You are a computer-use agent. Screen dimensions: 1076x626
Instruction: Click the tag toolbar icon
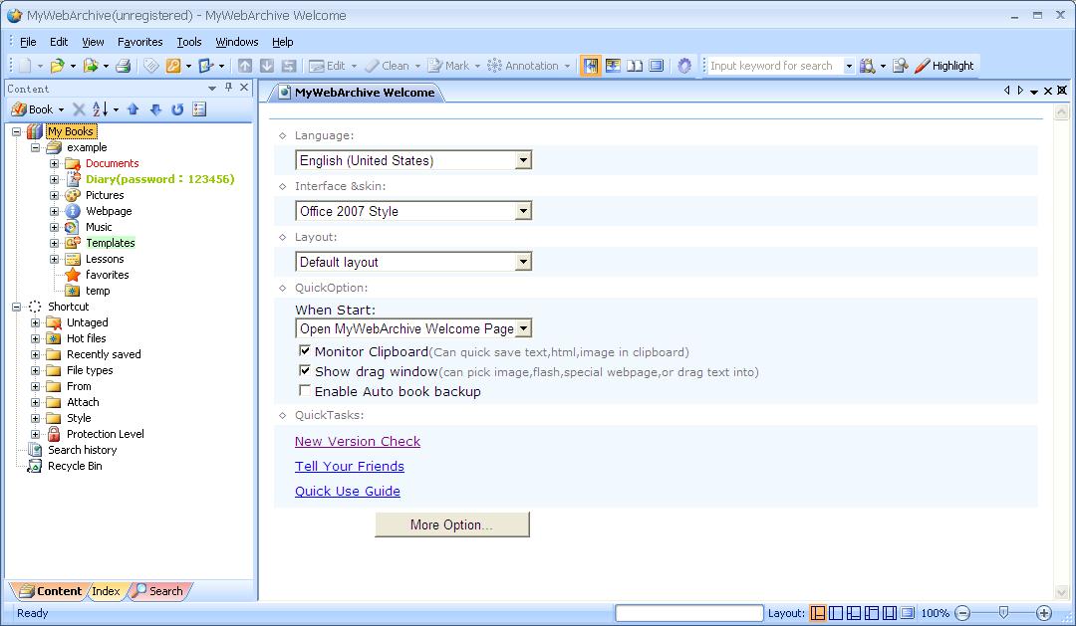point(151,66)
